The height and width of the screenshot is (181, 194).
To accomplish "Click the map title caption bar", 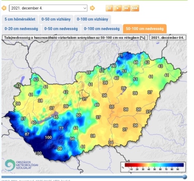I will coord(74,38).
